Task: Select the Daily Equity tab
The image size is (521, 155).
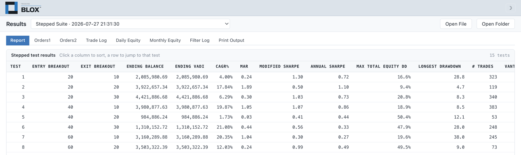Action: tap(128, 40)
